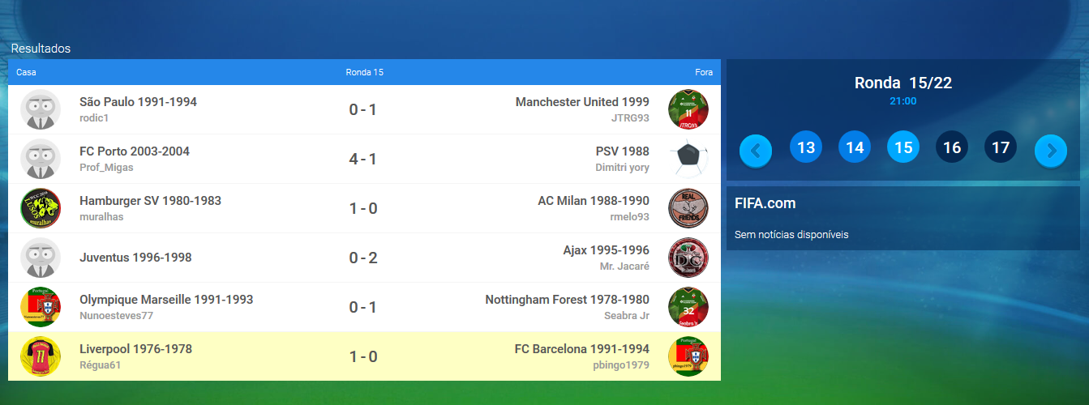
Task: Open JTRG93's Manchester United team badge
Action: (x=688, y=109)
